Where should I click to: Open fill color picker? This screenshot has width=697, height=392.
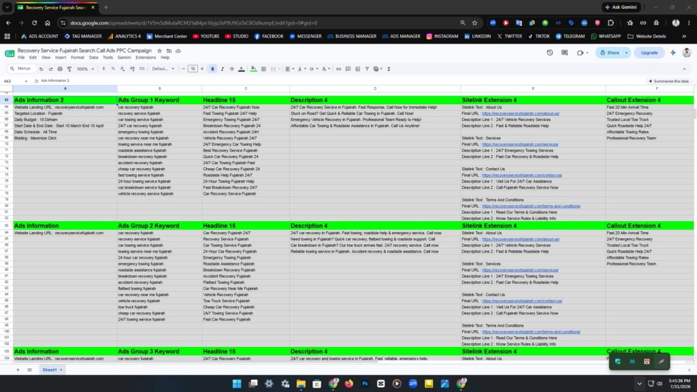click(253, 69)
